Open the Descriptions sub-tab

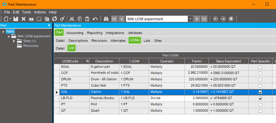pos(78,41)
